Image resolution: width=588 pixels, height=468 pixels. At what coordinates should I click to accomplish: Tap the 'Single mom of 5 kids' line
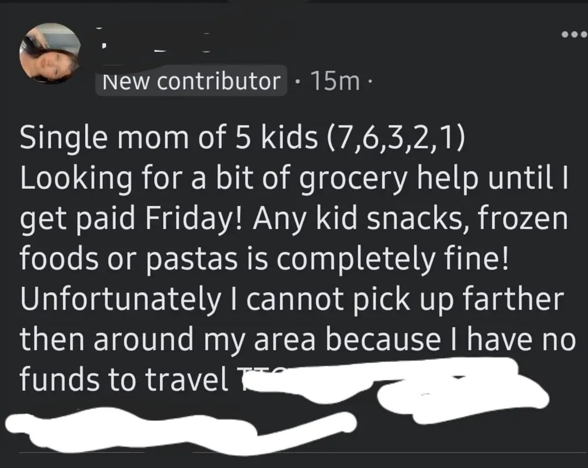point(242,138)
